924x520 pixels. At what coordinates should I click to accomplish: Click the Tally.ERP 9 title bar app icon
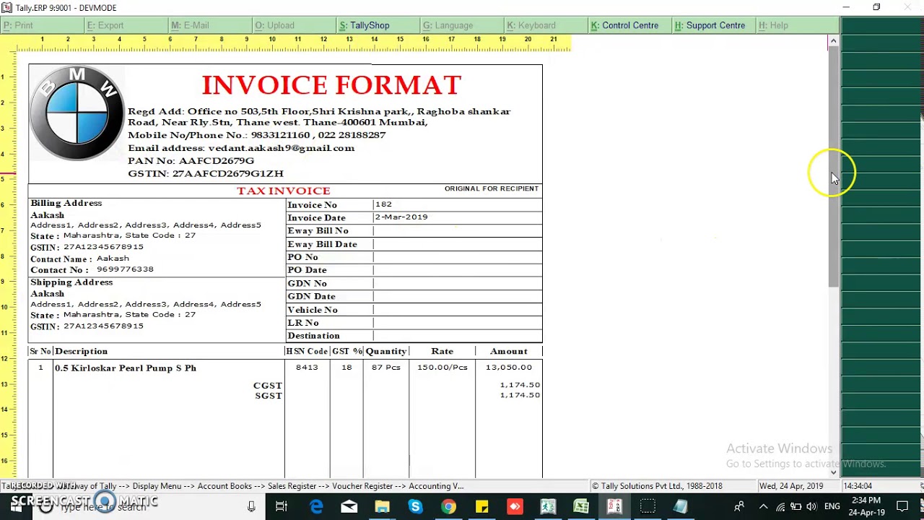click(6, 7)
